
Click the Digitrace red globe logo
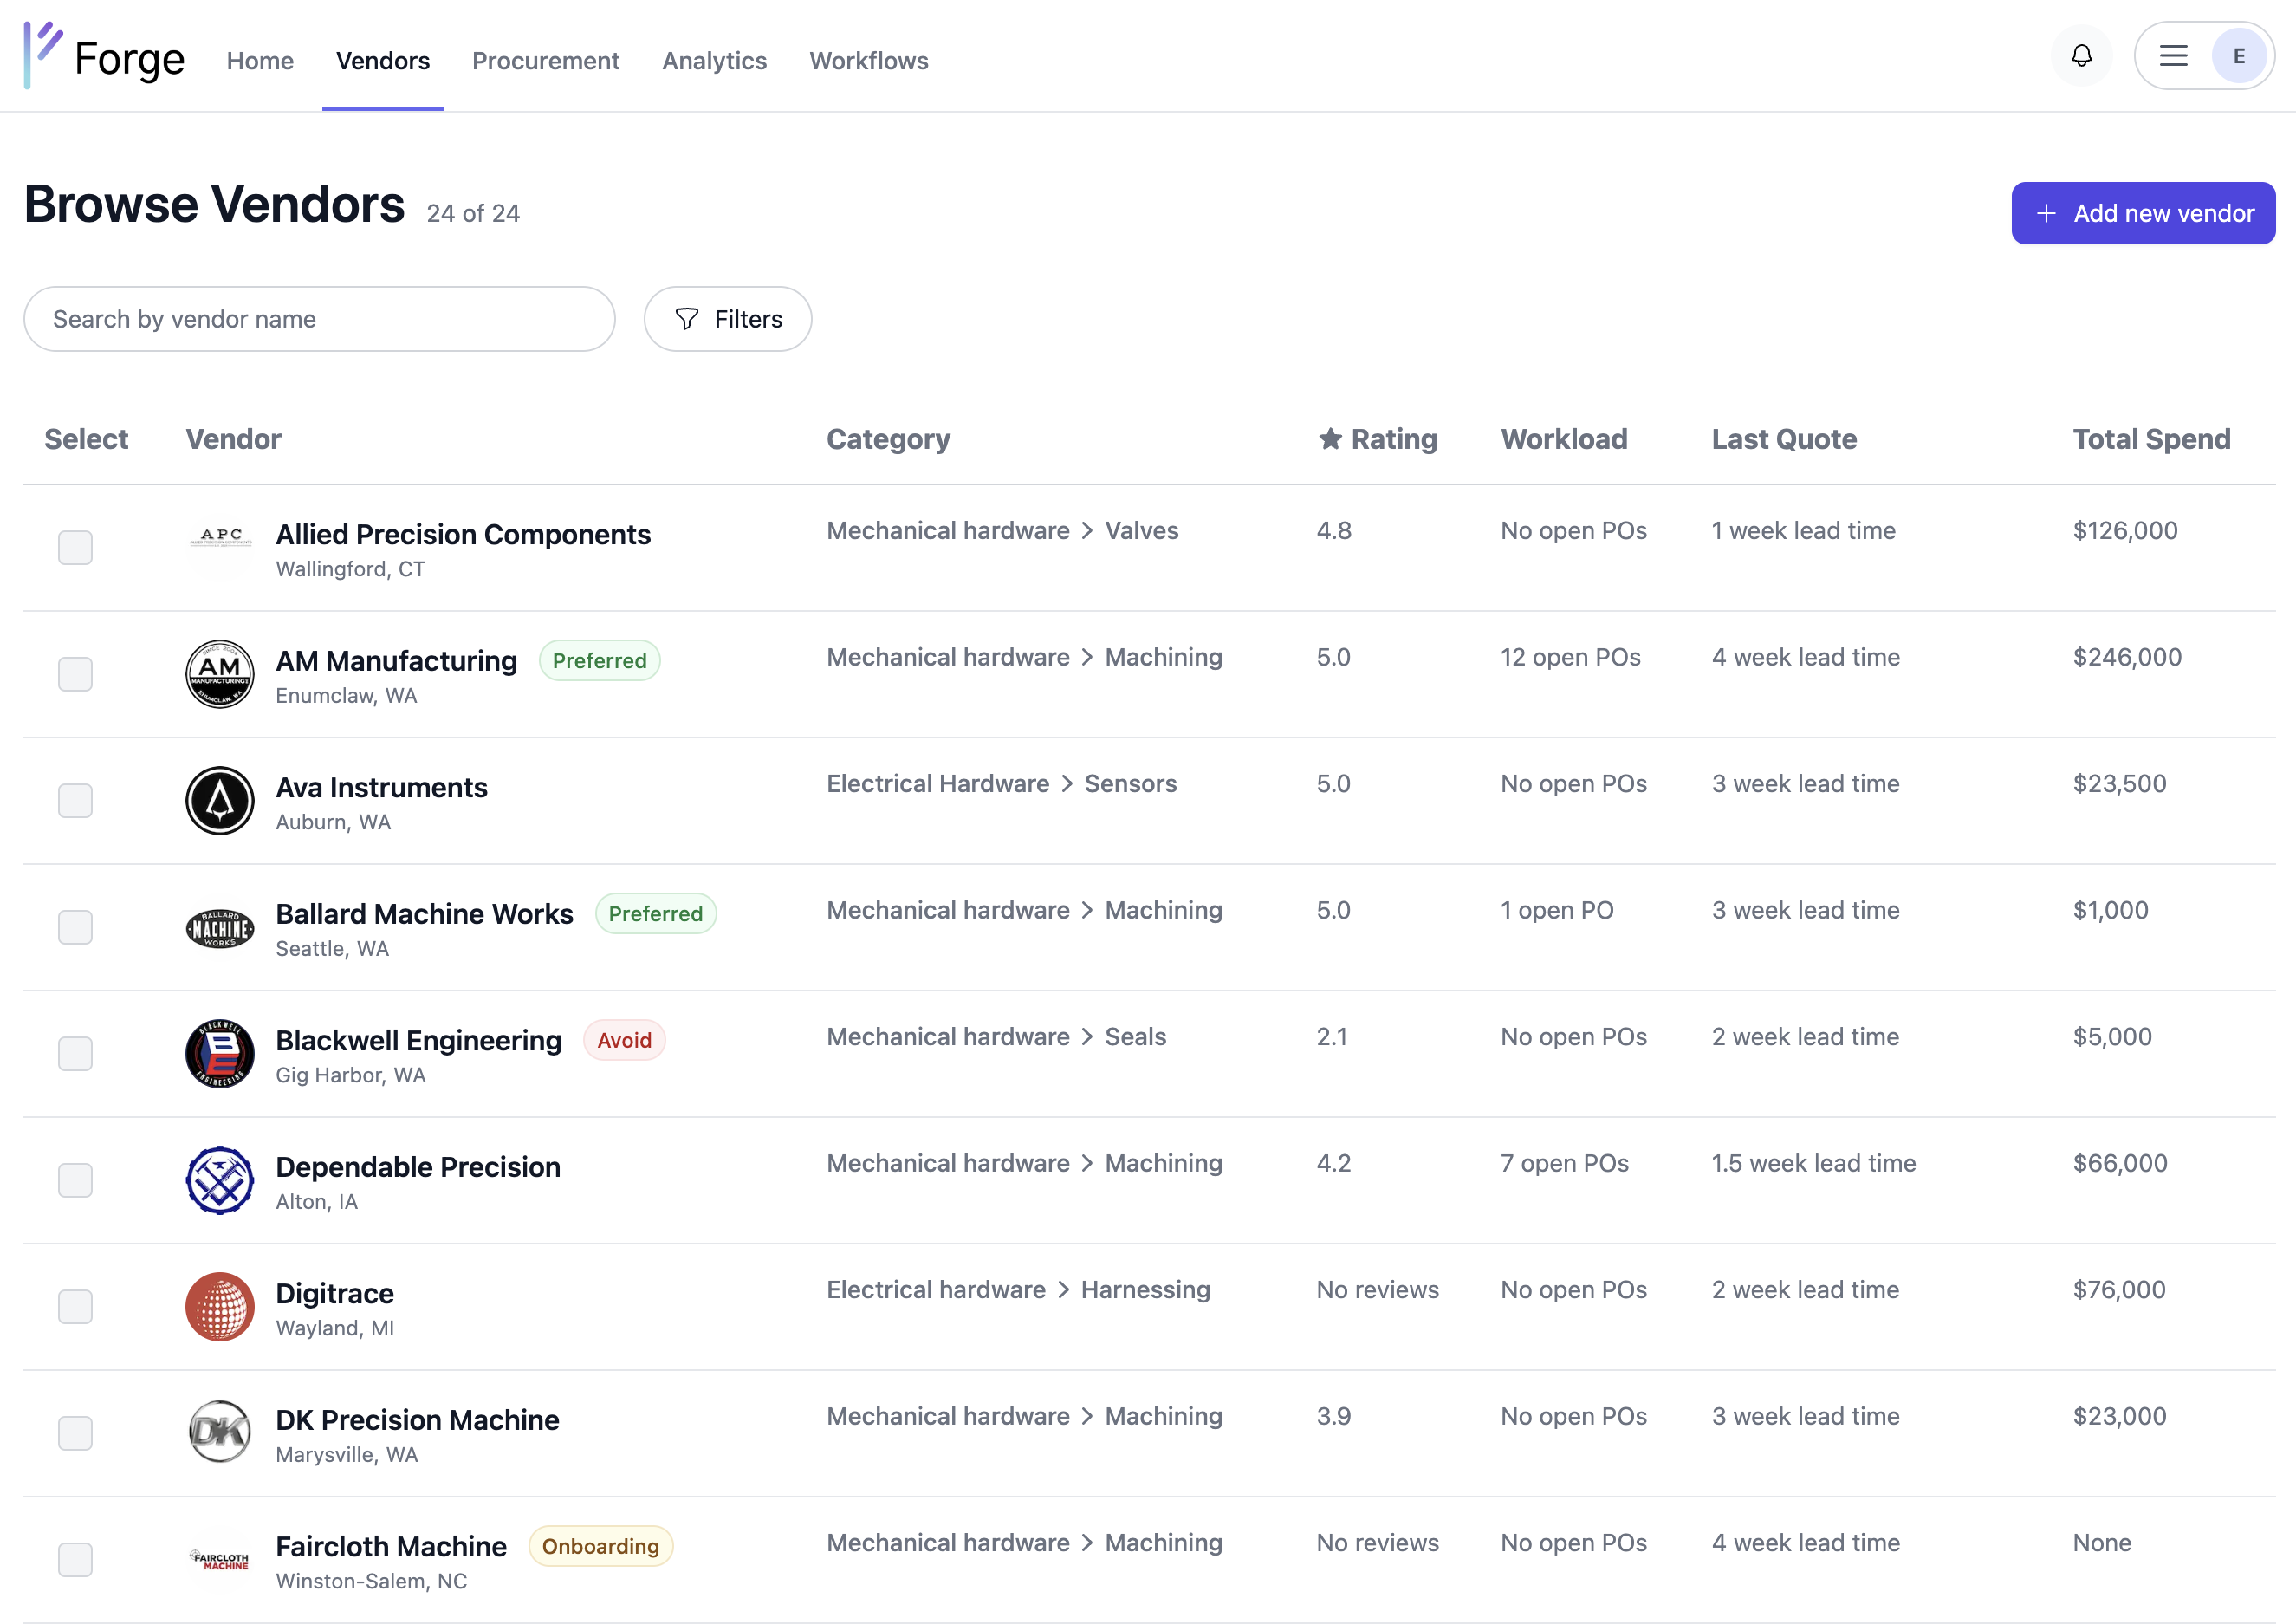pyautogui.click(x=220, y=1307)
